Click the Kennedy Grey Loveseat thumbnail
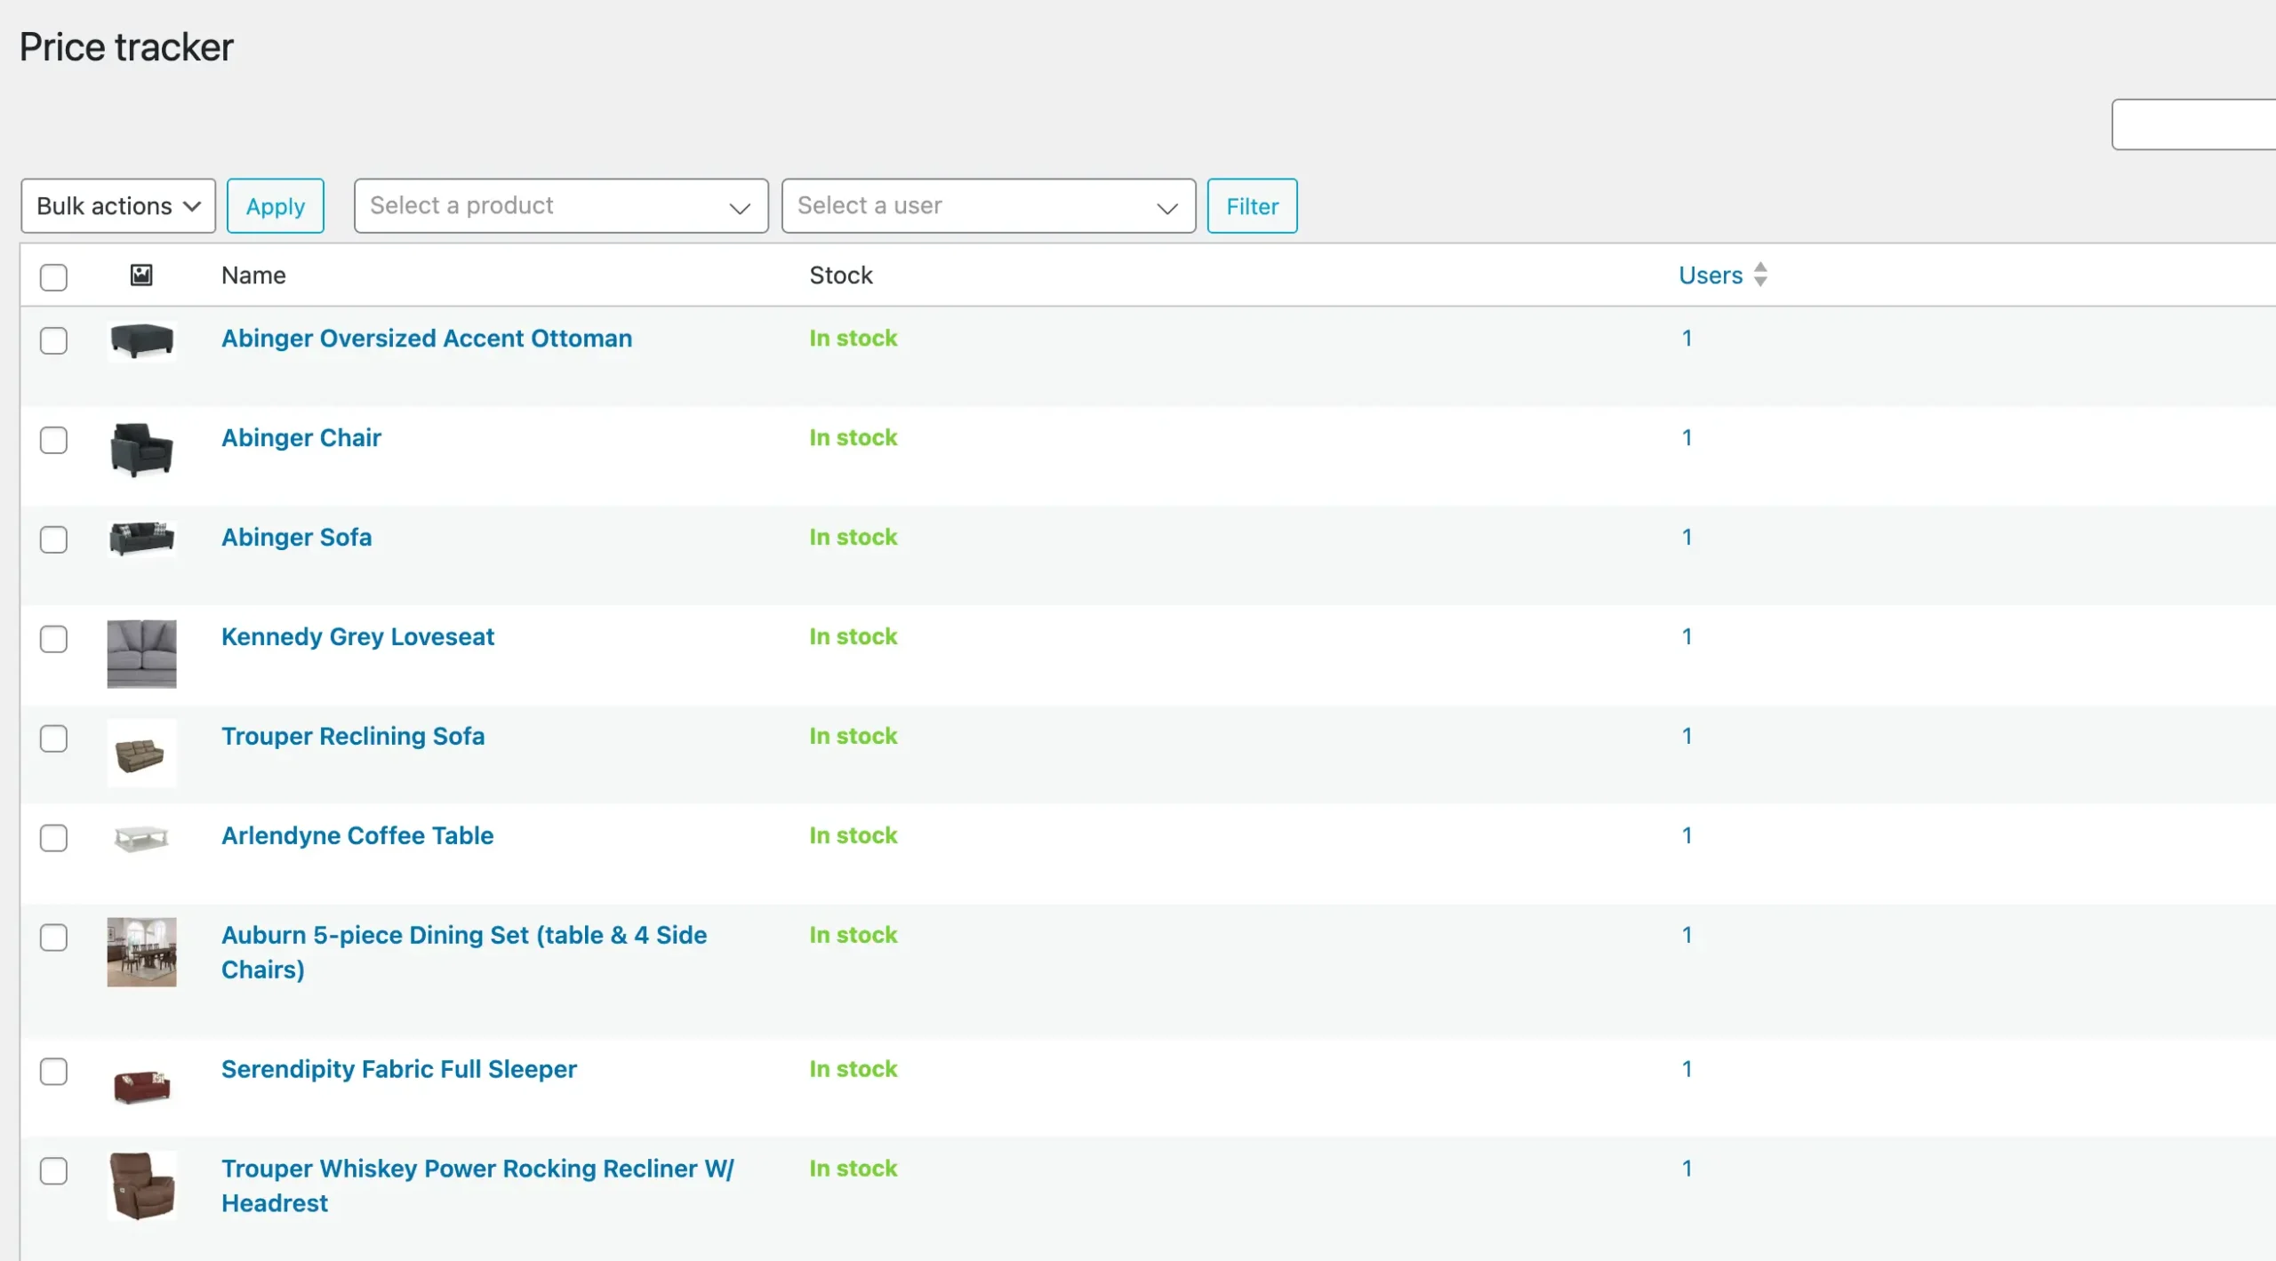 pyautogui.click(x=142, y=654)
